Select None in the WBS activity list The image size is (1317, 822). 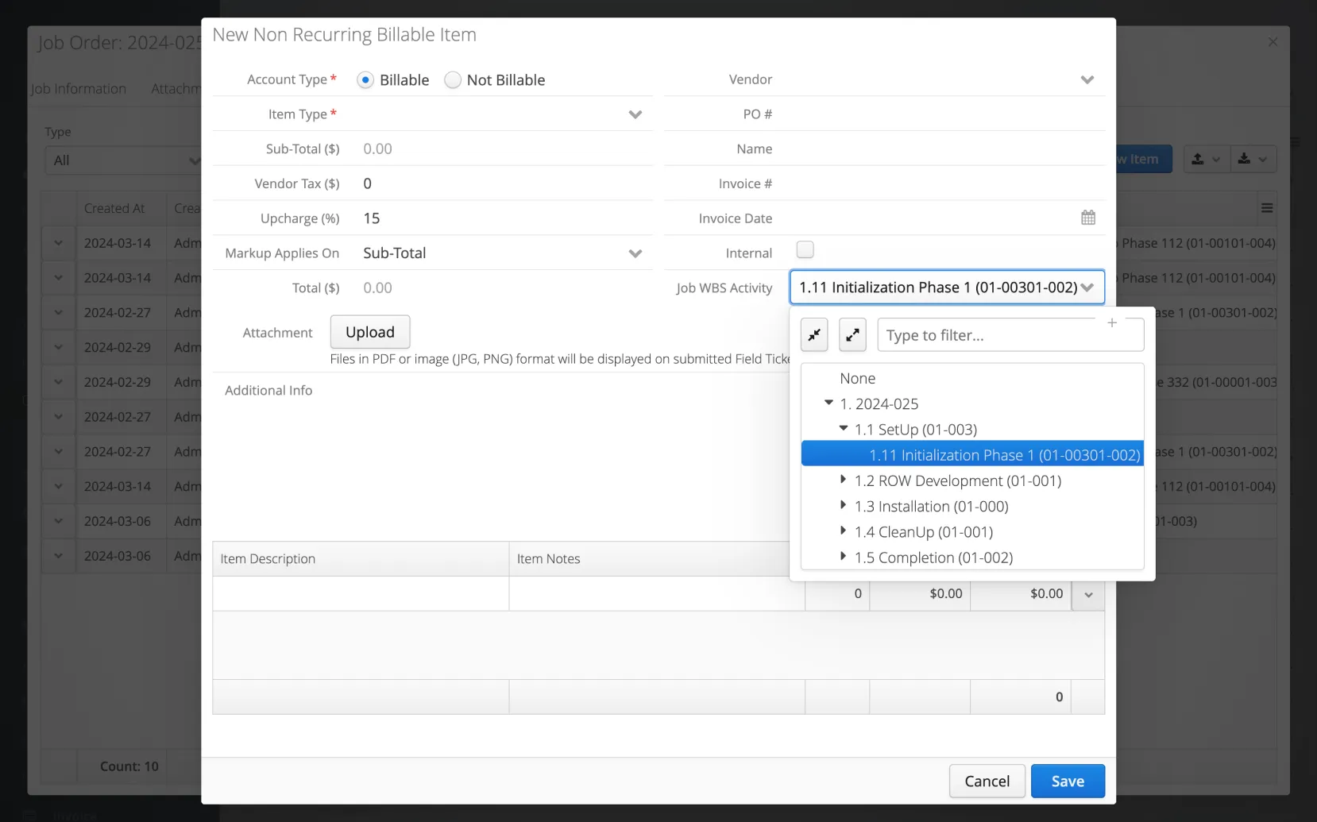coord(858,379)
